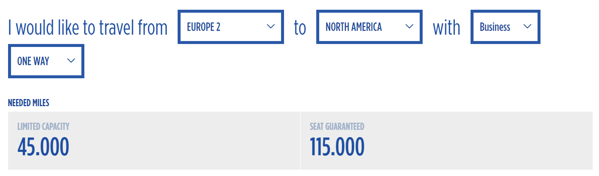
Task: Click the Business class text
Action: [x=495, y=27]
